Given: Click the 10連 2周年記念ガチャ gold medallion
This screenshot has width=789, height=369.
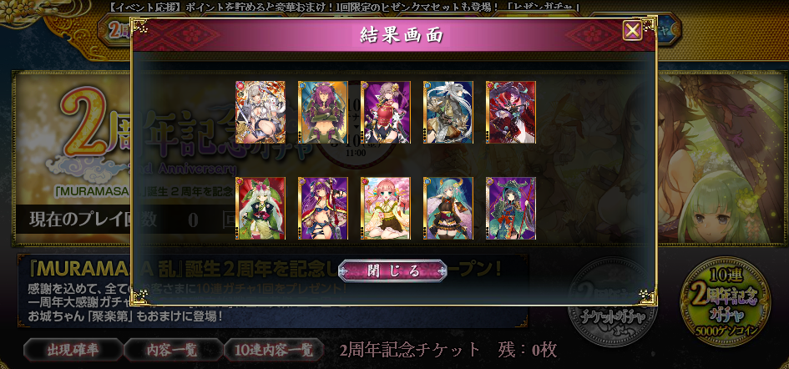Looking at the screenshot, I should (x=725, y=301).
